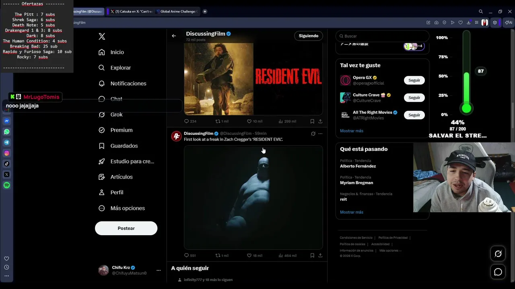Open three-dots menu on DiscussingFilm post
The image size is (515, 289).
click(x=320, y=134)
